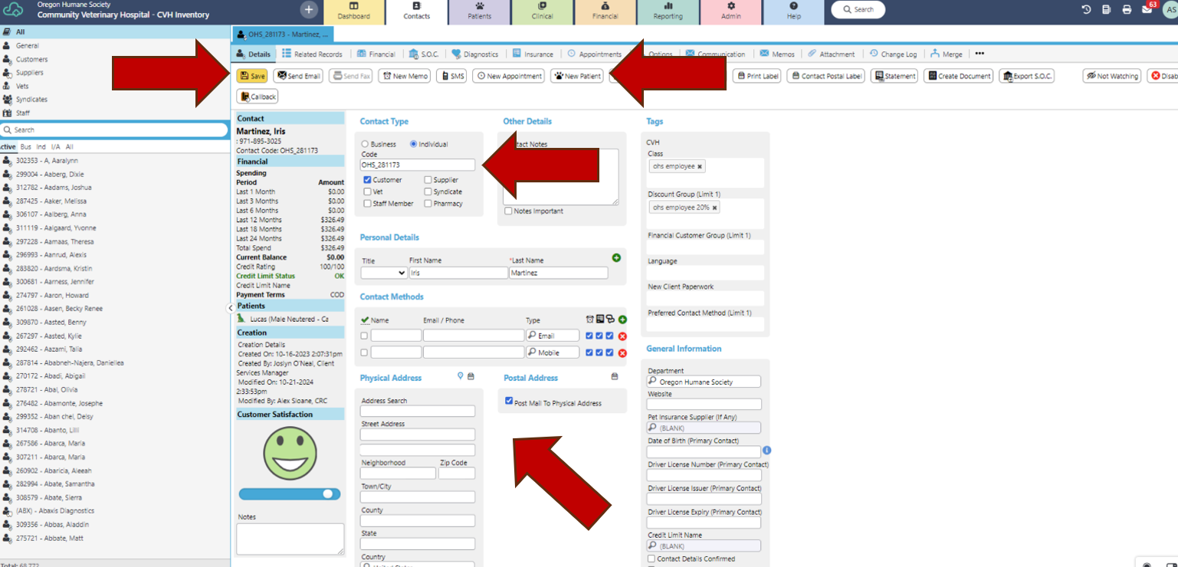Remove the 'ohs employee' class tag
Image resolution: width=1178 pixels, height=567 pixels.
(x=700, y=166)
